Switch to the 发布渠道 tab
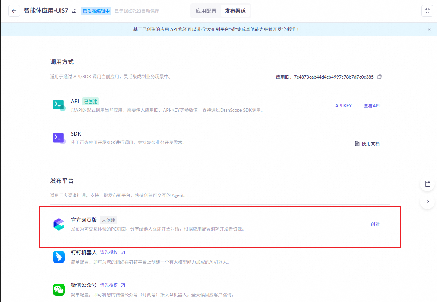The width and height of the screenshot is (437, 302). 235,11
